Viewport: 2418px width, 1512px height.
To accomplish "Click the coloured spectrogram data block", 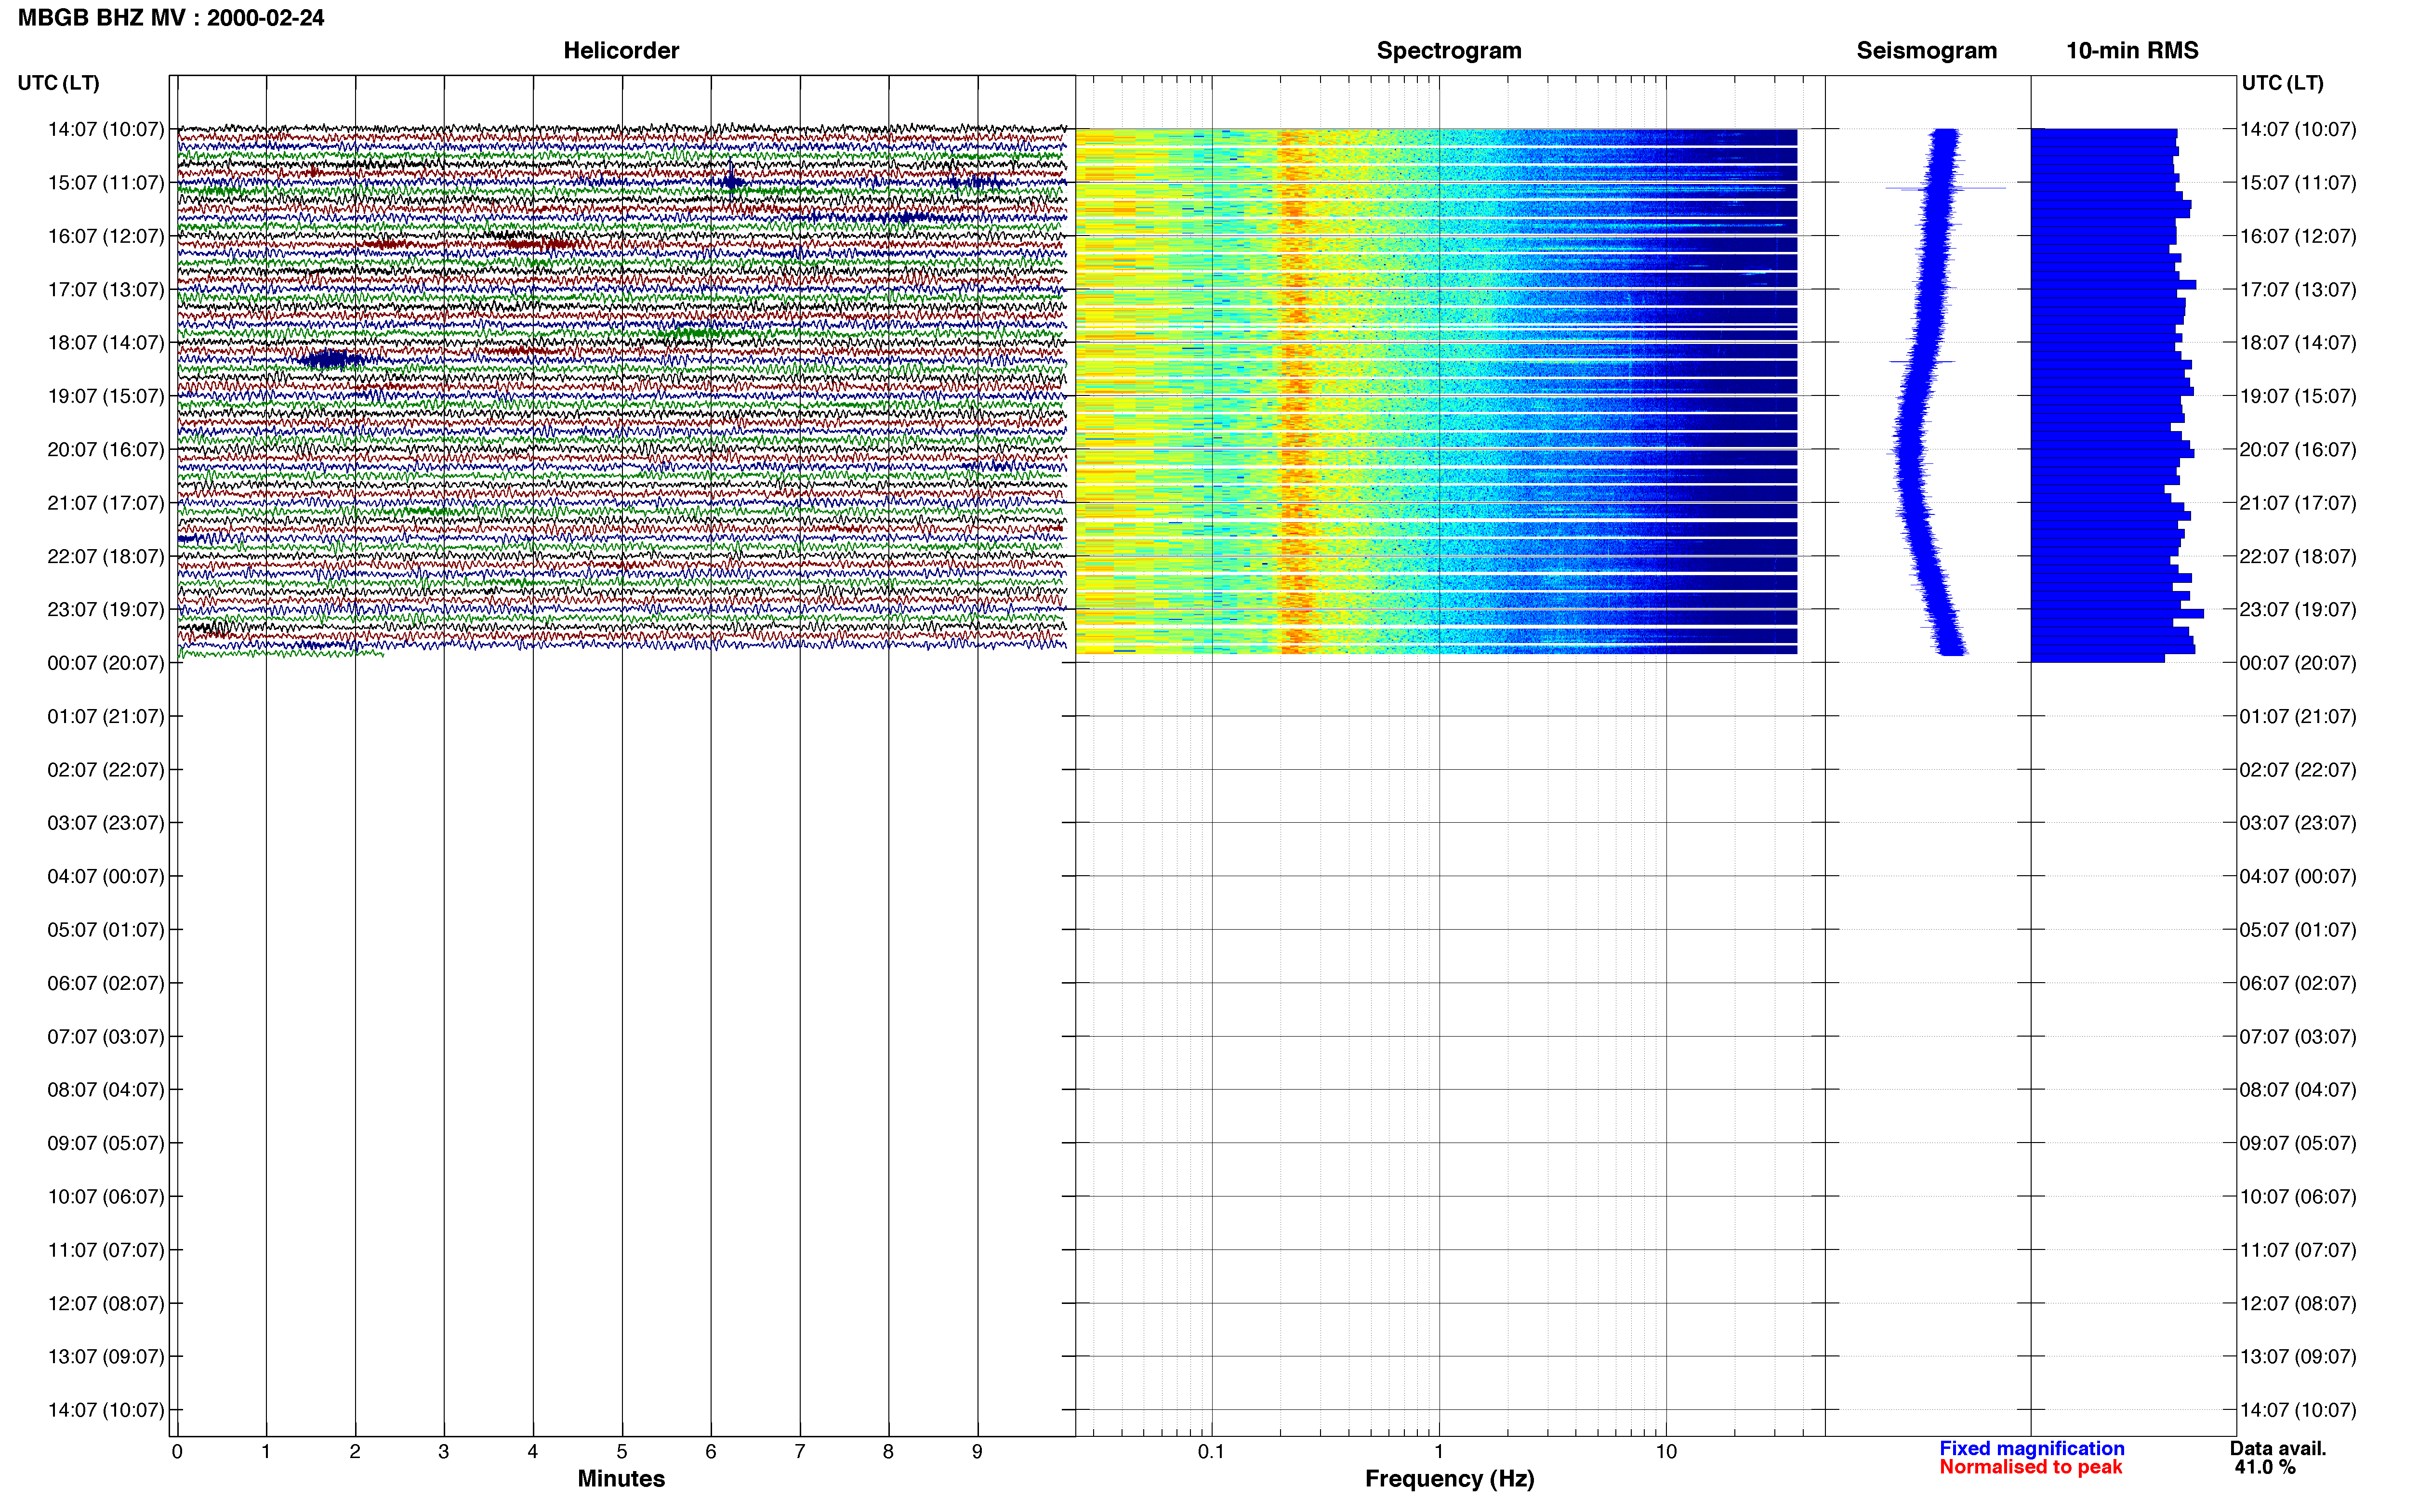I will tap(1436, 391).
